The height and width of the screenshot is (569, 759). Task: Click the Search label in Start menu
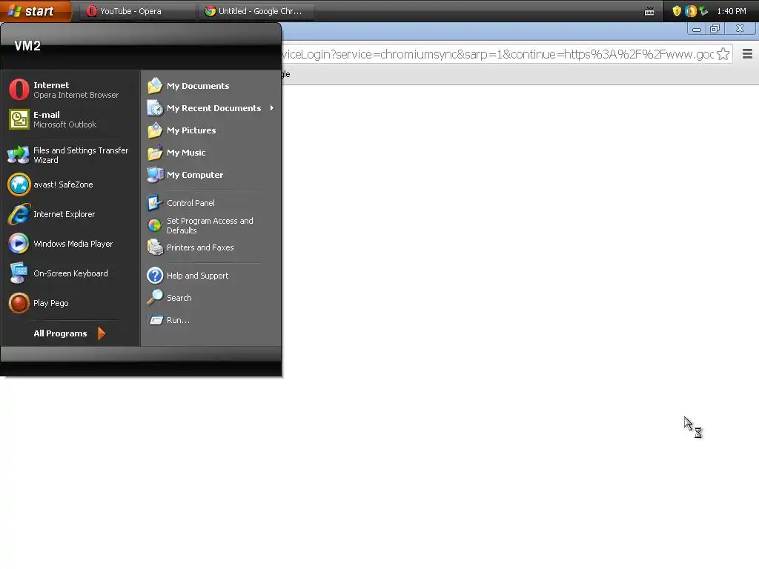[x=179, y=298]
